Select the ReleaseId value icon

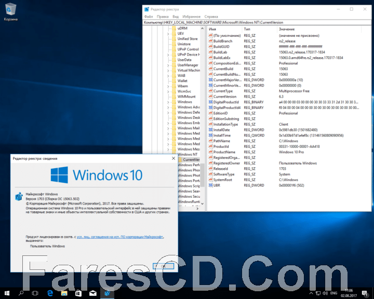pos(210,169)
